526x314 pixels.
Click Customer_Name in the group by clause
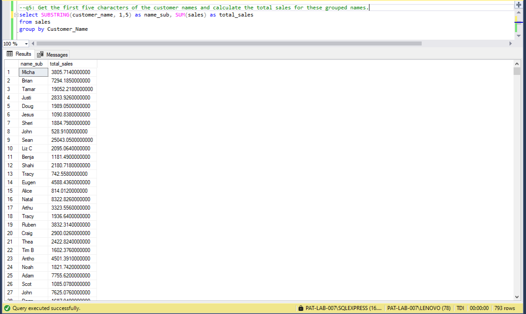(x=67, y=29)
